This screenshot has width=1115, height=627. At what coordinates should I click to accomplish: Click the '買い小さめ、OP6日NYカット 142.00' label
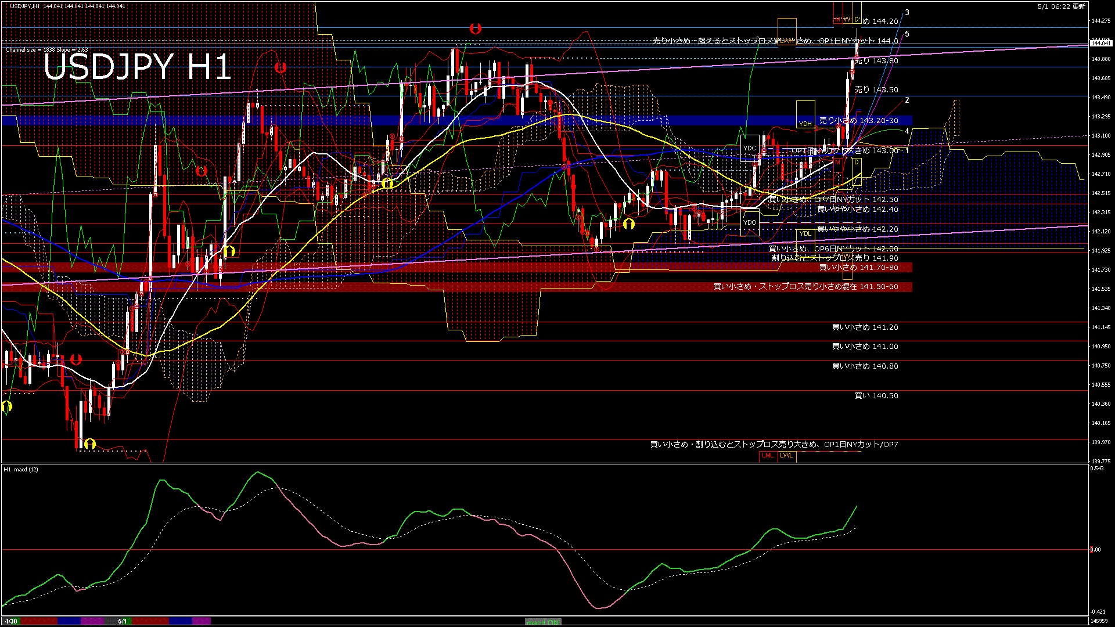(x=833, y=248)
